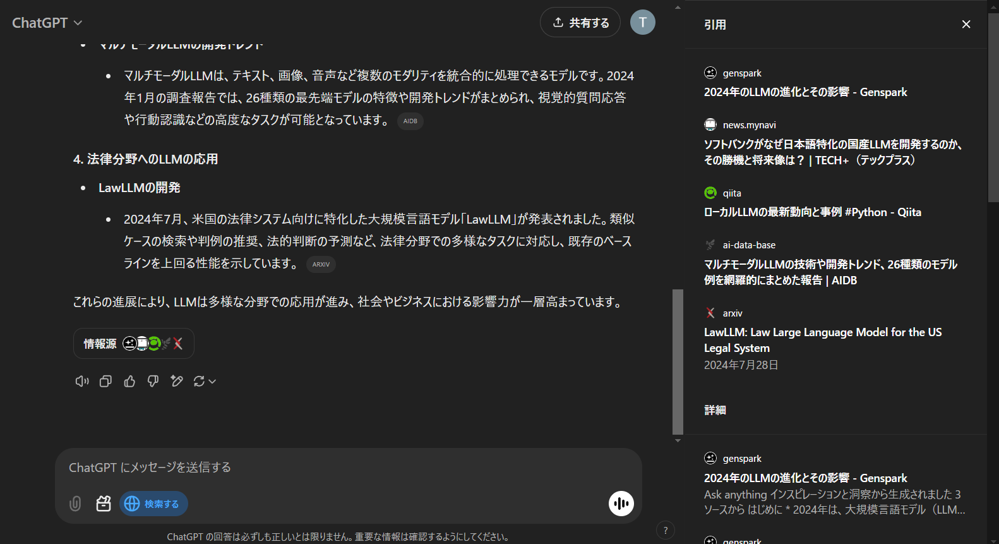Close the 引用 citations panel
Image resolution: width=999 pixels, height=544 pixels.
966,24
